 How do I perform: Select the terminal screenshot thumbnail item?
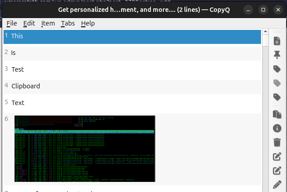pyautogui.click(x=85, y=149)
